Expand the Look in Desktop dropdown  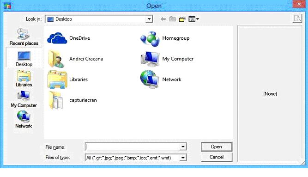[x=149, y=19]
